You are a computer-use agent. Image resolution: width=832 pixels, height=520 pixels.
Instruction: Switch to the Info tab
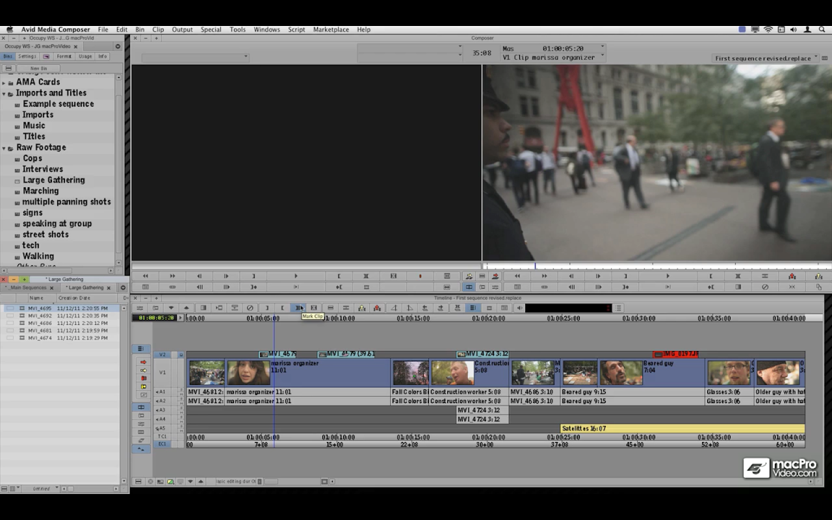pyautogui.click(x=102, y=57)
